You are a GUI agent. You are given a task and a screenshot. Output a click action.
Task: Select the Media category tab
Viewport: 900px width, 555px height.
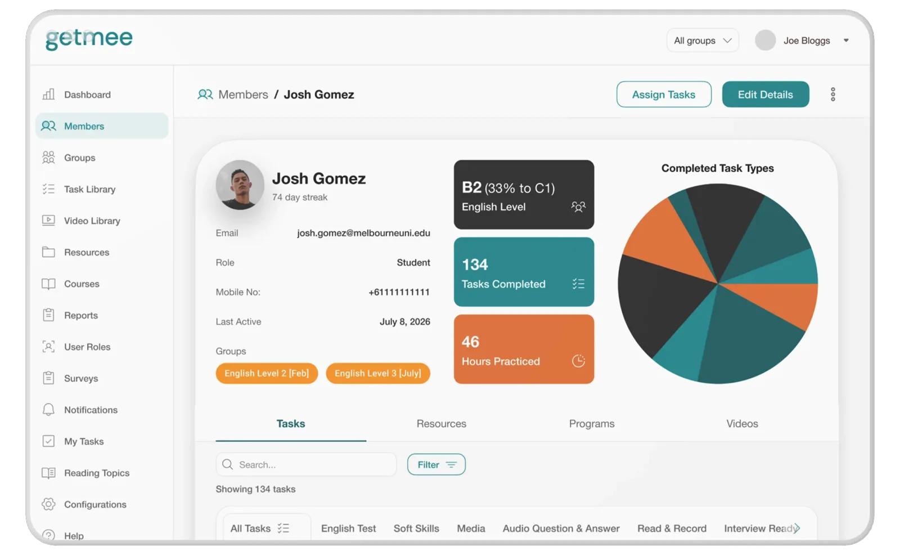tap(471, 528)
